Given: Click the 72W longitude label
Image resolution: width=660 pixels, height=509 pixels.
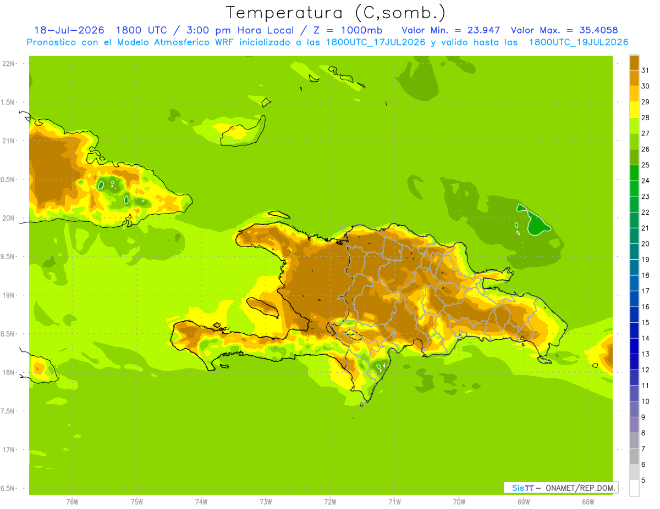Looking at the screenshot, I should click(x=330, y=502).
